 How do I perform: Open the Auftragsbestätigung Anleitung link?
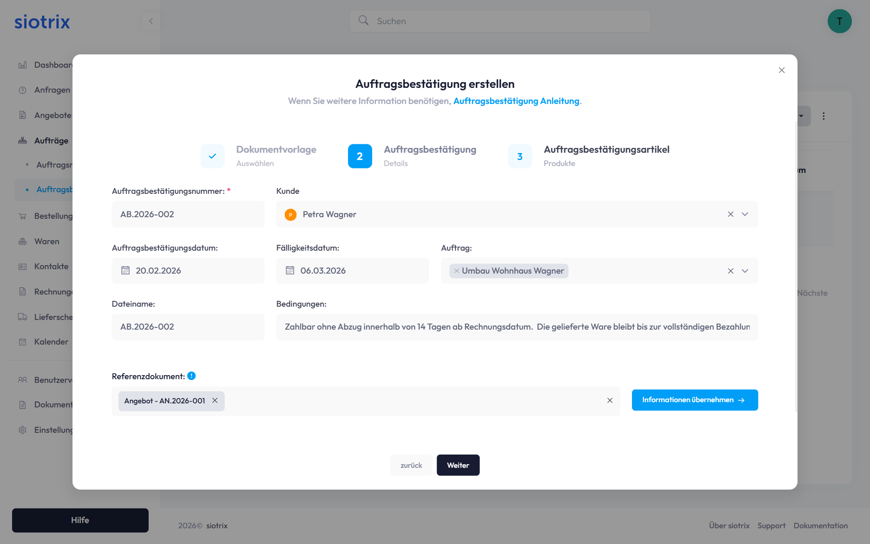pos(516,101)
